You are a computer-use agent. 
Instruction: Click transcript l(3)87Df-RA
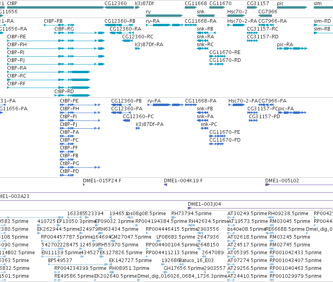pyautogui.click(x=137, y=48)
